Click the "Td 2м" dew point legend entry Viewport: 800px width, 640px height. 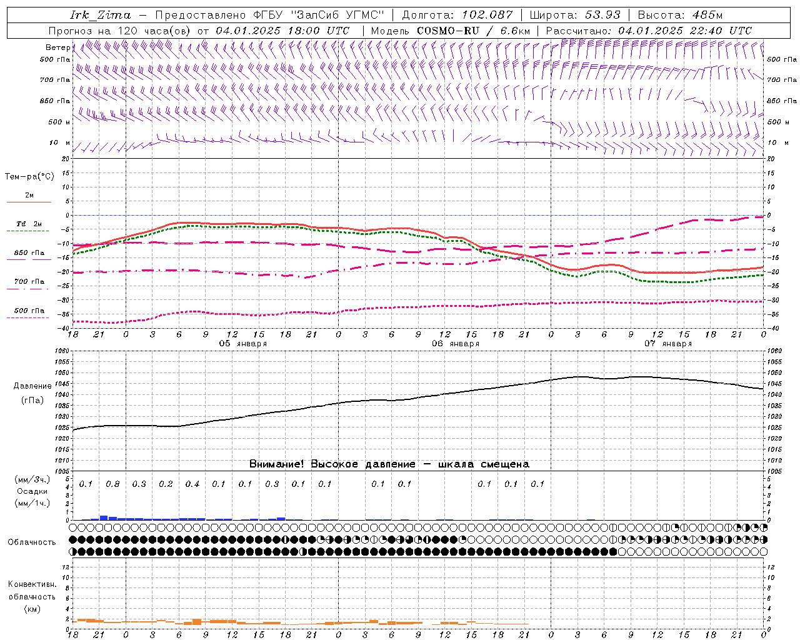click(29, 224)
